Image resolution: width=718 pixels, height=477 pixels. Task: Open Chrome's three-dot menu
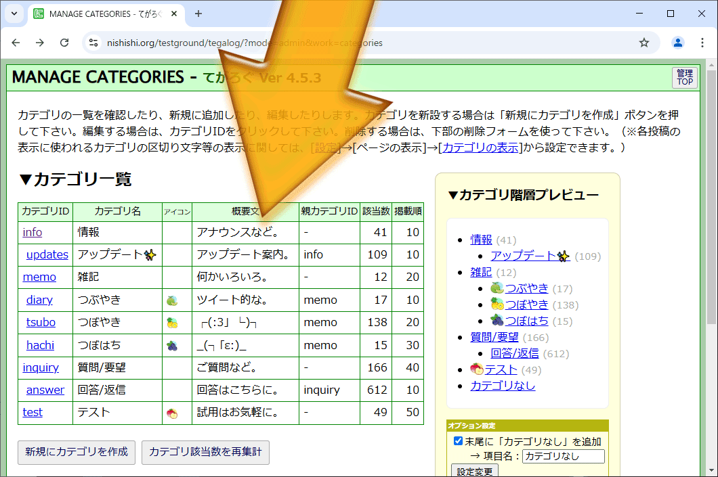tap(702, 43)
